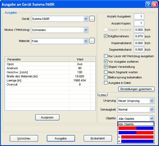Click the Aus value for Opos
159x146 pixels.
[80, 64]
